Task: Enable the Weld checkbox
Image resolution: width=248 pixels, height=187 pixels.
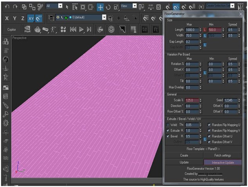Action: pos(168,125)
